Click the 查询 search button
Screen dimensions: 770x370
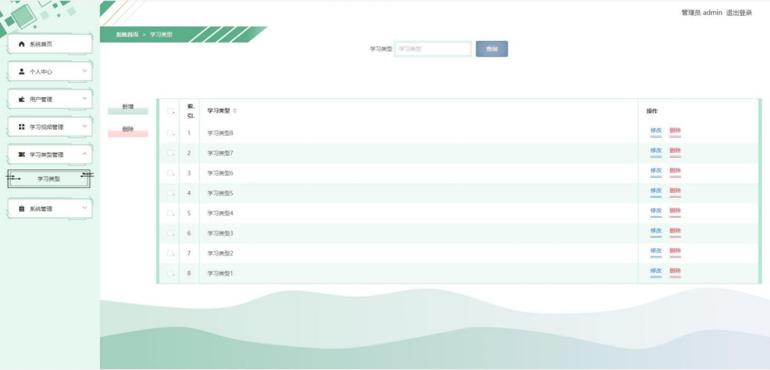pos(491,49)
